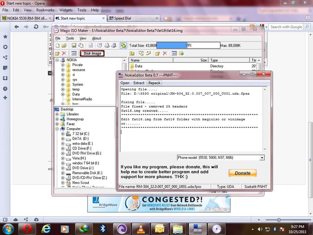This screenshot has height=235, width=313.
Task: Click the rename AB icon above the NOKIA tree
Action: pyautogui.click(x=74, y=53)
